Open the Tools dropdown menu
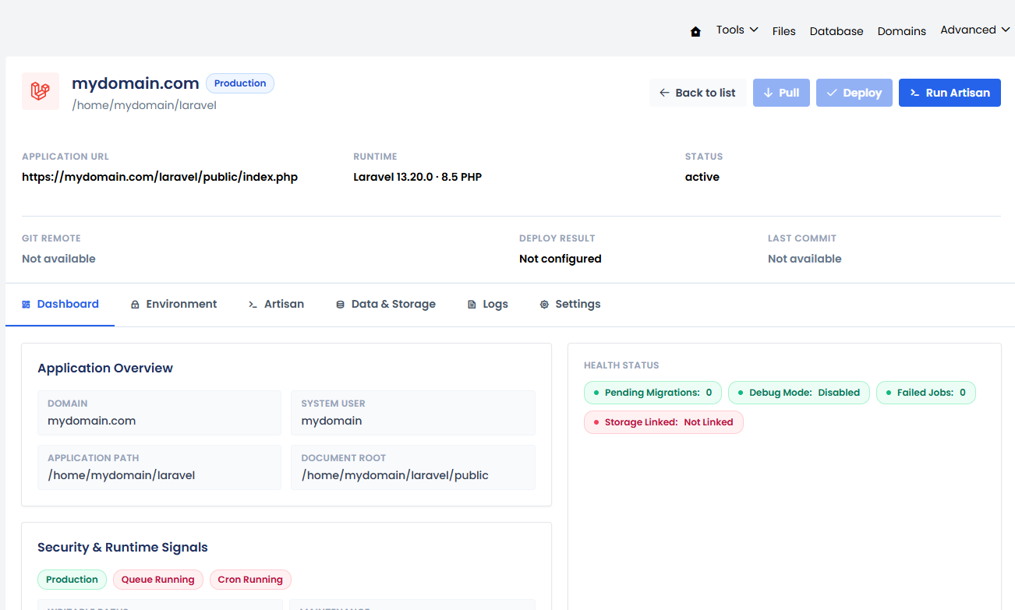 [x=737, y=30]
